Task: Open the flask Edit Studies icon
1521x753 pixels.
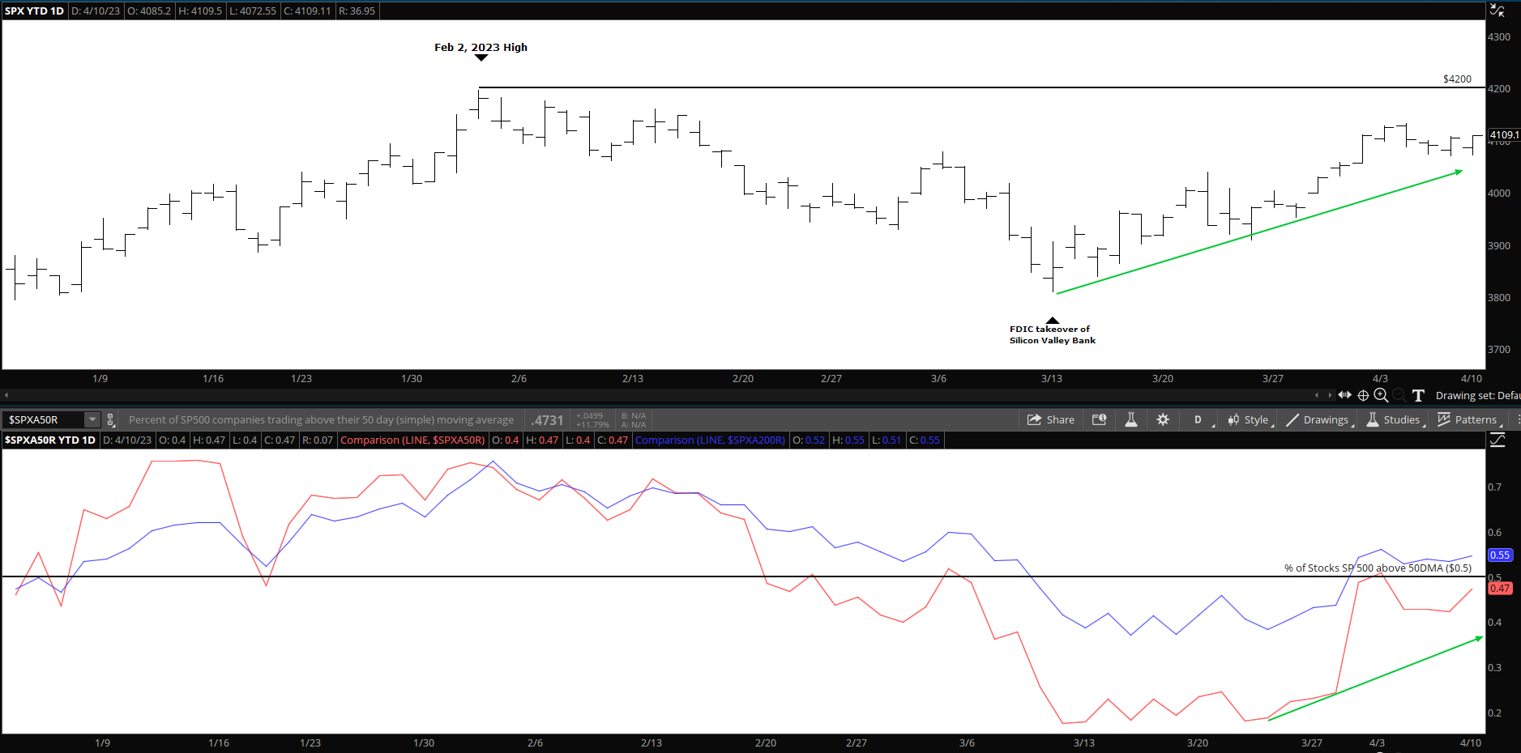Action: (1131, 419)
